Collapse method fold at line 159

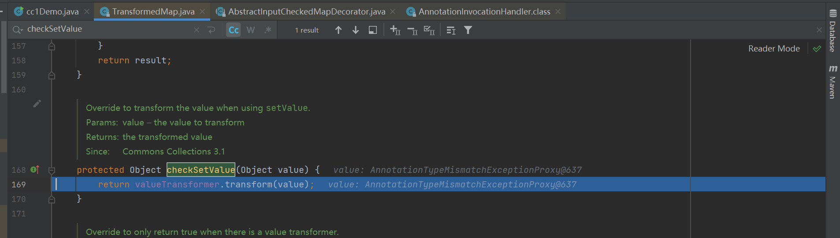[52, 75]
